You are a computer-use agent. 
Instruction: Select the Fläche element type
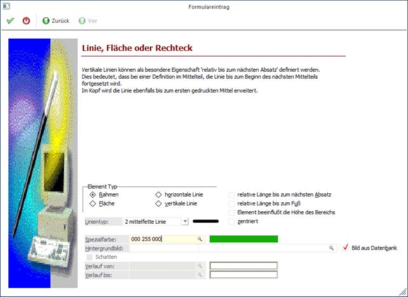click(x=93, y=204)
